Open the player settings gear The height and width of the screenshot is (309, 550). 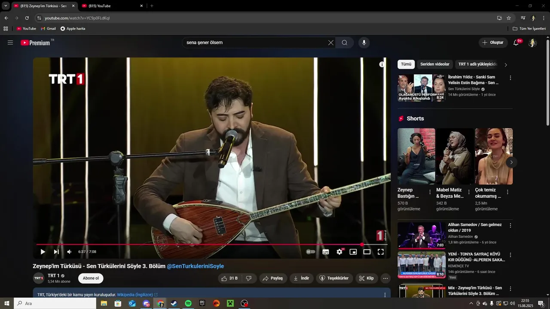[339, 252]
